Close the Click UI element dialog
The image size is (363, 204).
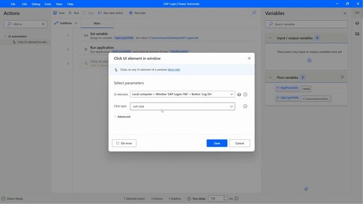[x=249, y=58]
